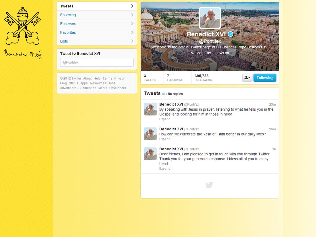Screen dimensions: 316x237
Task: Click the @Pontifex tweet input box
Action: coord(97,62)
